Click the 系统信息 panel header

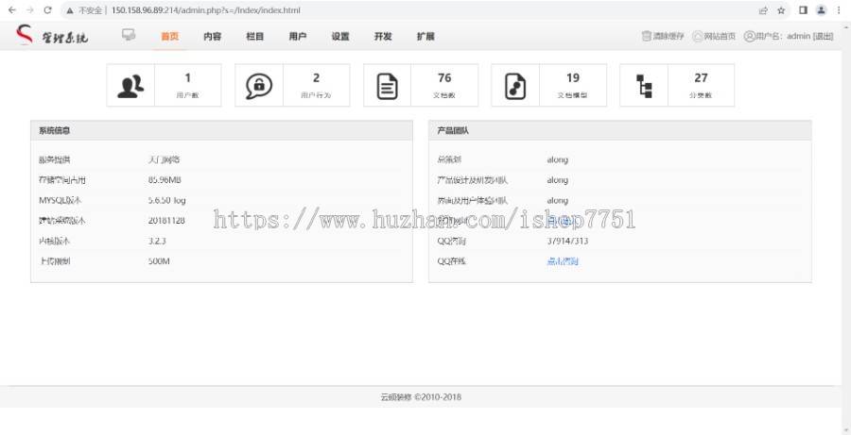[x=221, y=130]
